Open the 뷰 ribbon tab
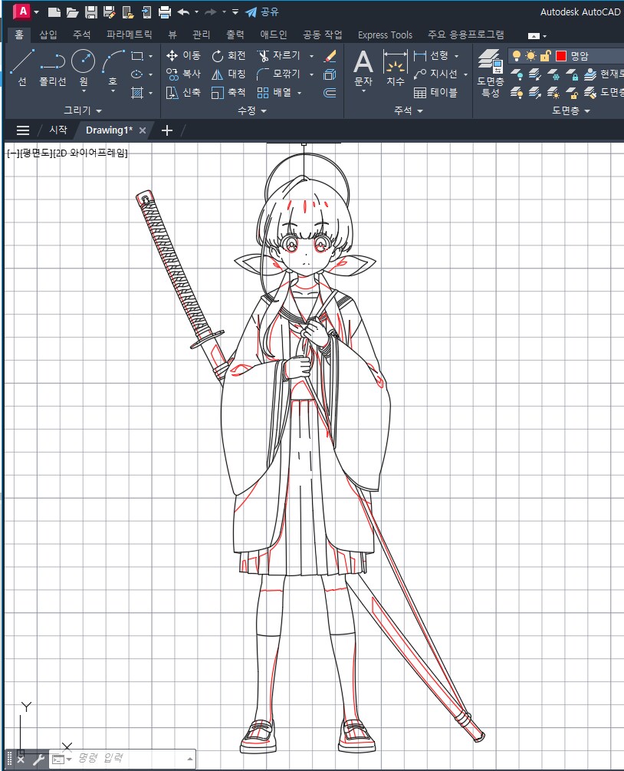The width and height of the screenshot is (624, 771). coord(172,35)
